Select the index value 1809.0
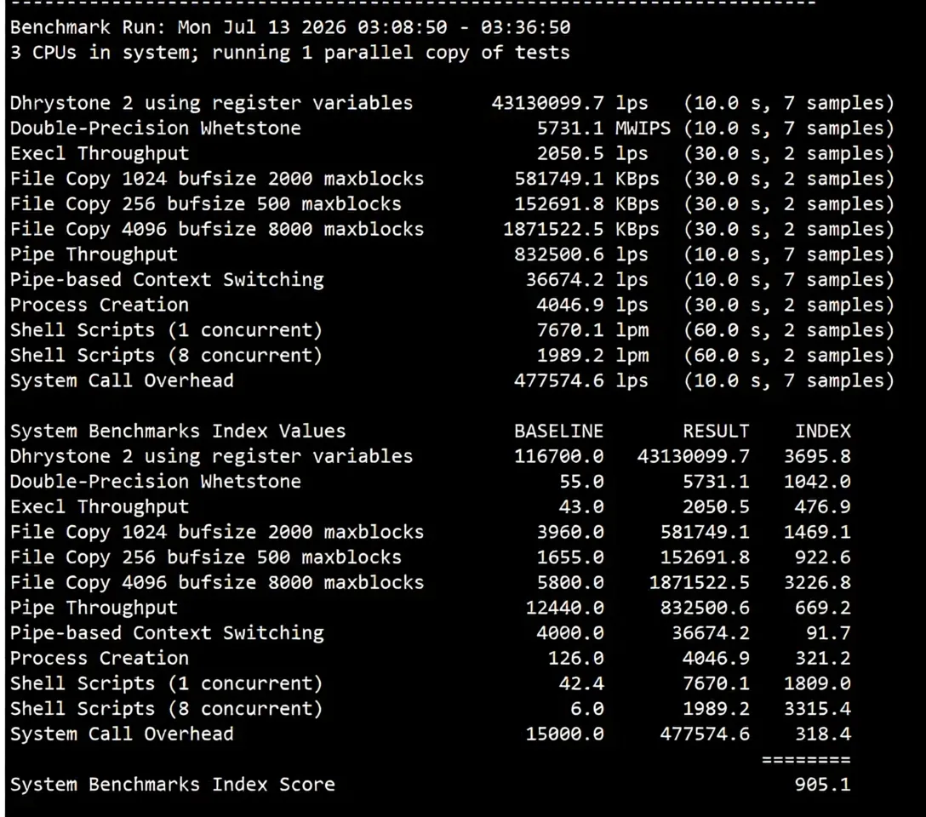Viewport: 926px width, 817px height. tap(817, 683)
